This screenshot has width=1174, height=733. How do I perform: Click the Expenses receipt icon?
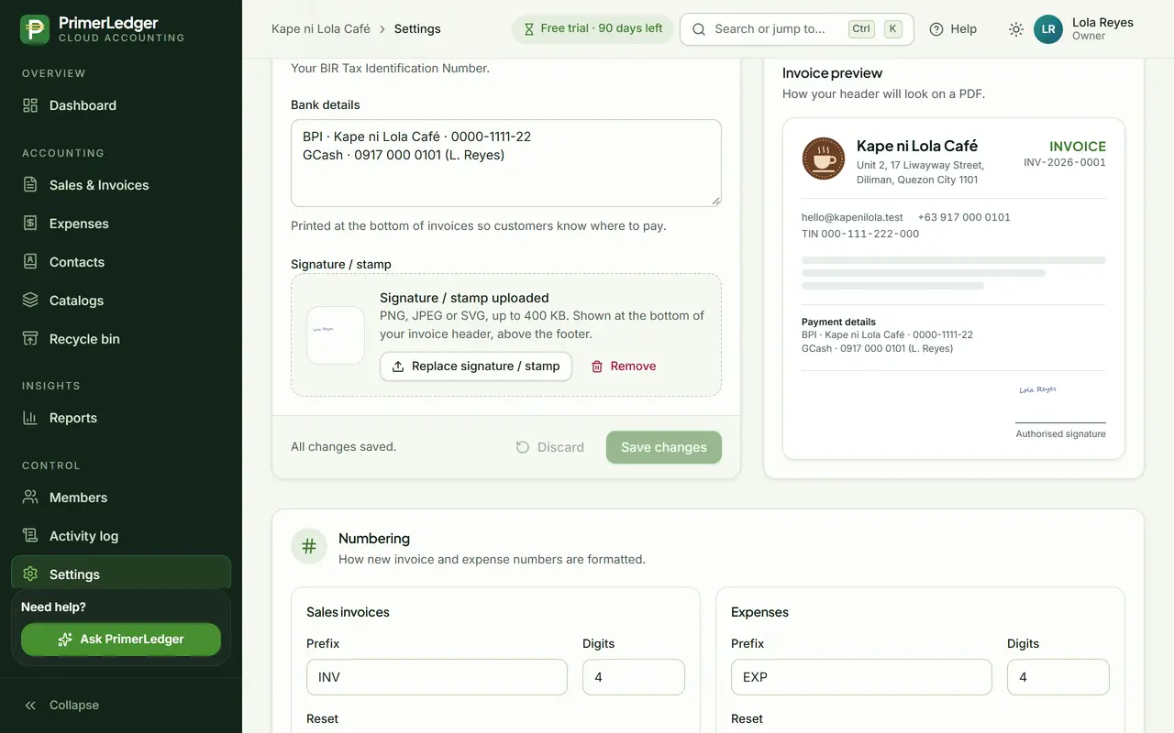[x=30, y=224]
